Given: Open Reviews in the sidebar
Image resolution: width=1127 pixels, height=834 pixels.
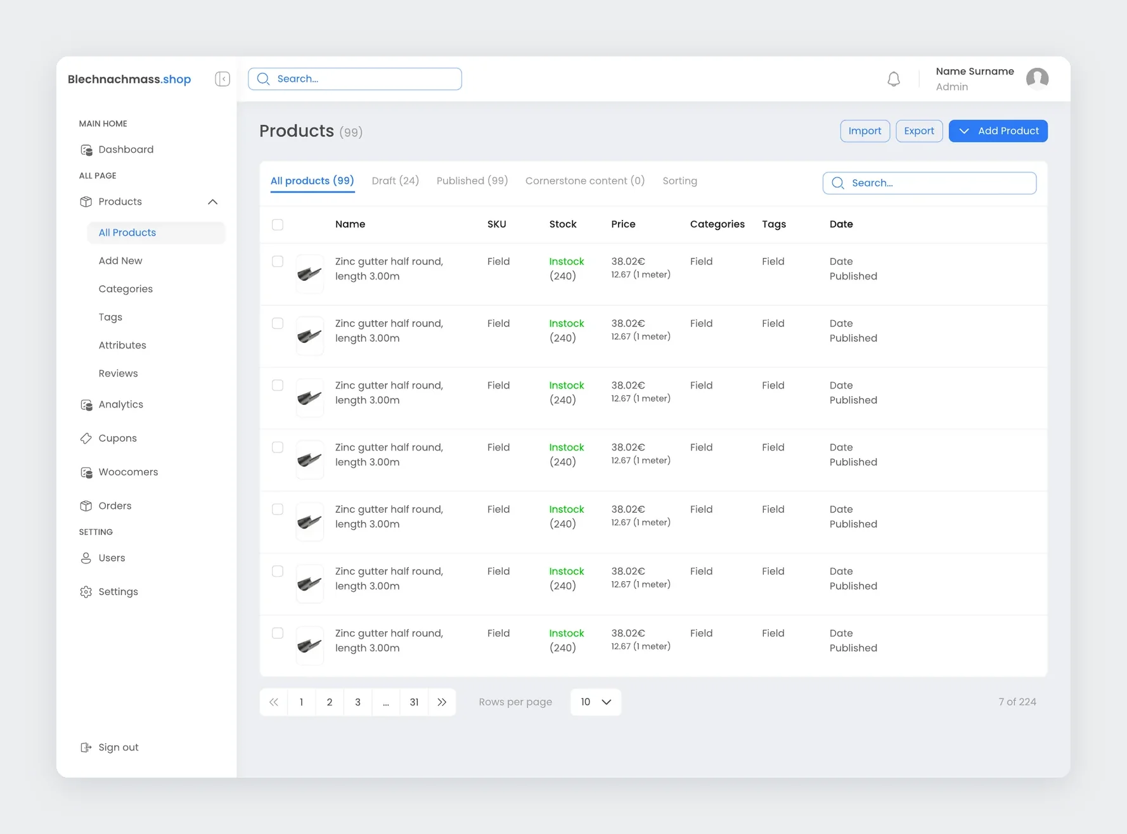Looking at the screenshot, I should [118, 374].
